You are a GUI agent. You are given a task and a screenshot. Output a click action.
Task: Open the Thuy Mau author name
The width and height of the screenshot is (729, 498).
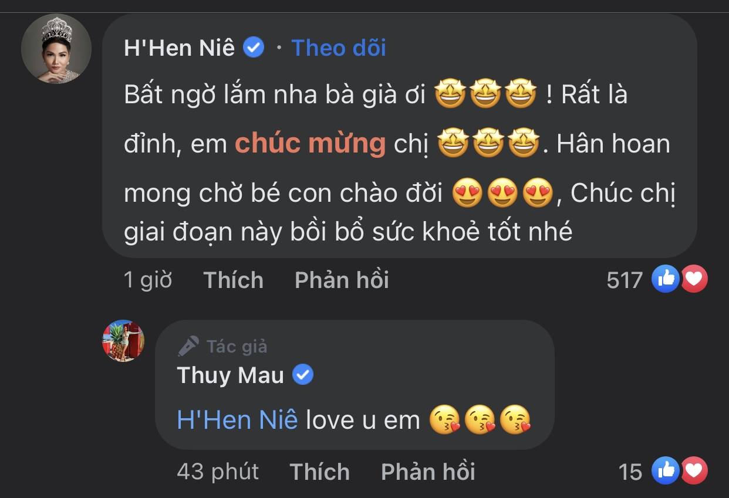[230, 375]
